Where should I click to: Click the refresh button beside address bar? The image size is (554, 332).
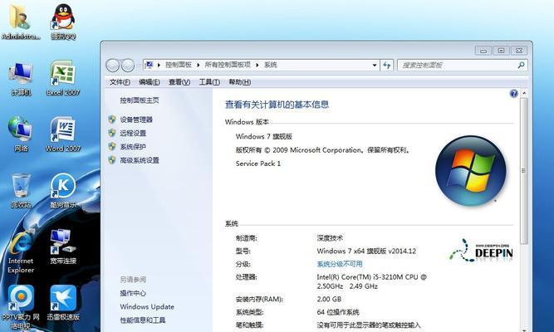[387, 65]
